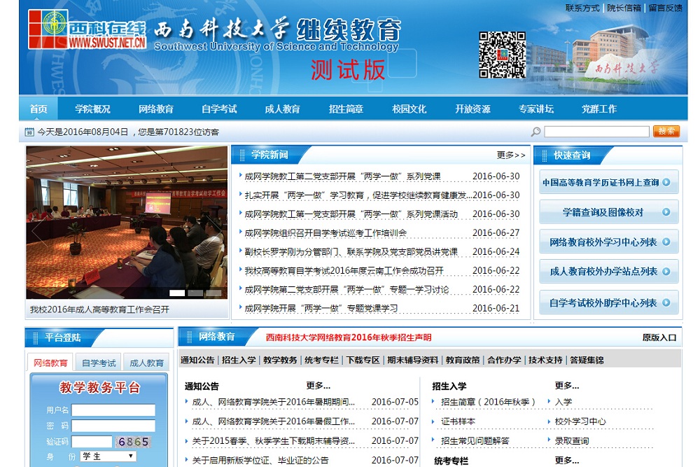This screenshot has height=467, width=700.
Task: Open 答疑集锦 sub-navigation item
Action: (x=587, y=360)
